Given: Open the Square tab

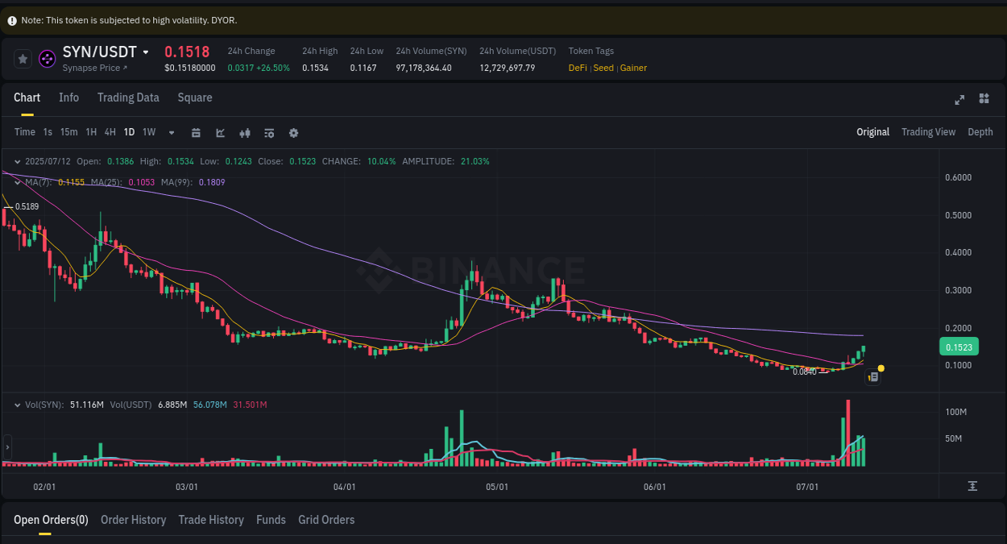Looking at the screenshot, I should 194,97.
